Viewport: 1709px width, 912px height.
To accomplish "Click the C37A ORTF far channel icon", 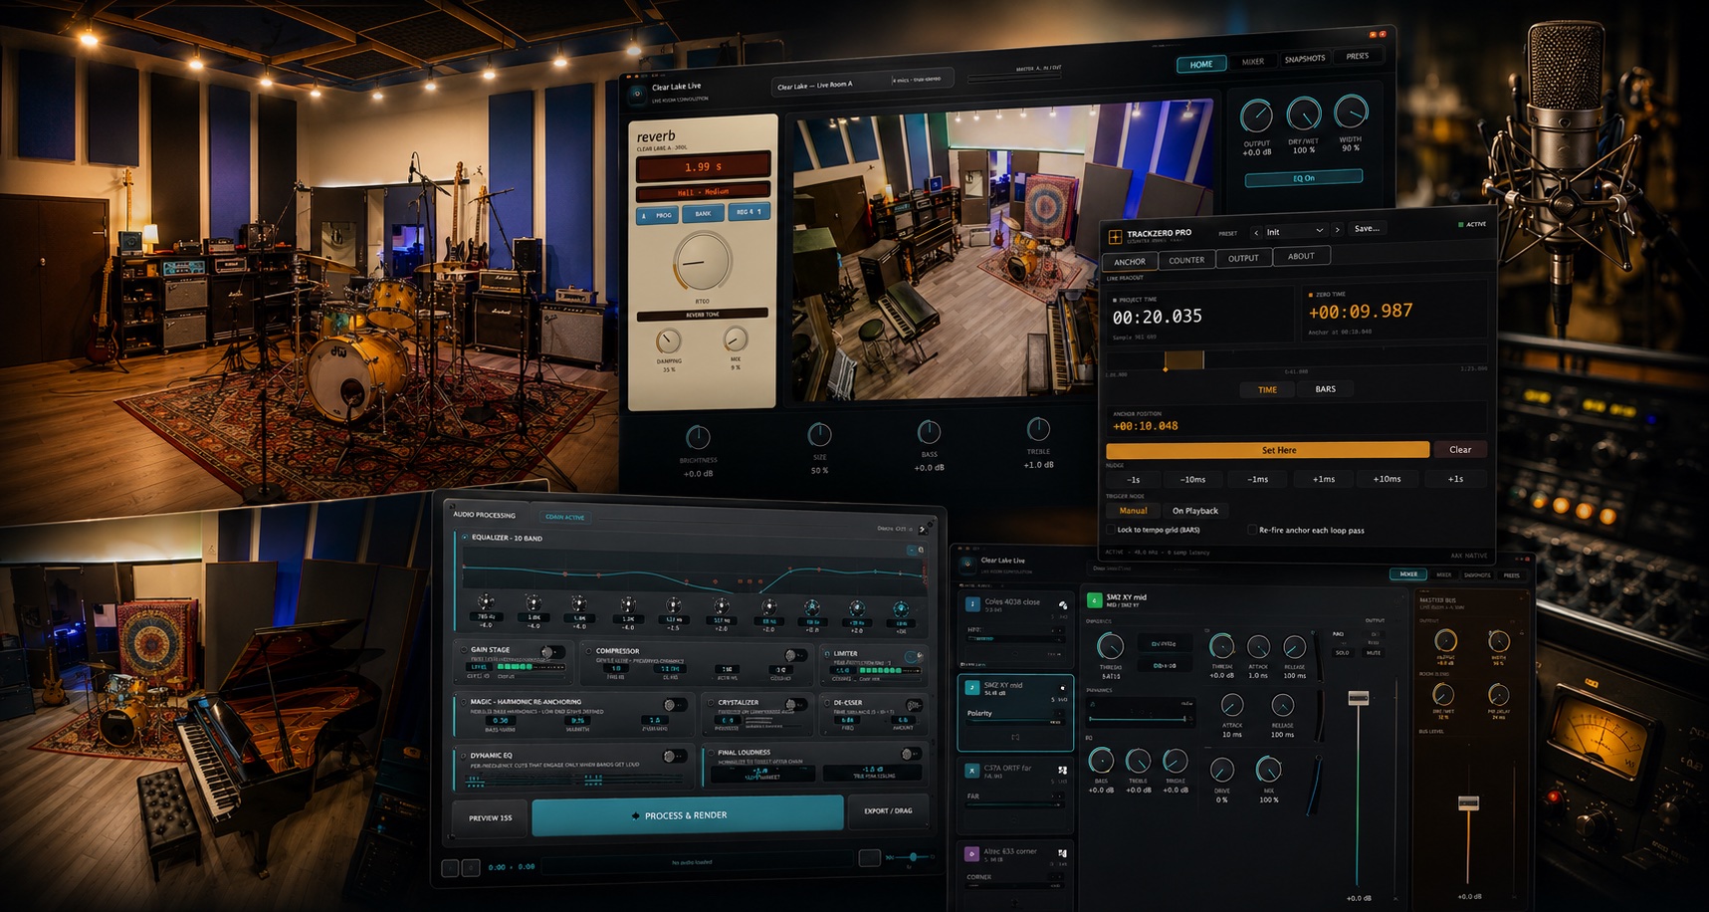I will tap(971, 771).
